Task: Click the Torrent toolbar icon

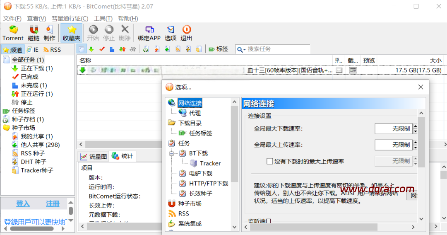Action: (x=13, y=33)
